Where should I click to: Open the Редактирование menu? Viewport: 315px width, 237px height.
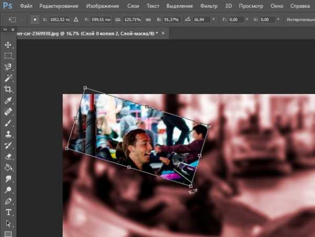tap(59, 6)
